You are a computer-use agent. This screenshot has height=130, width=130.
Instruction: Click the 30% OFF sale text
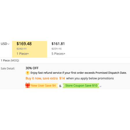point(32,68)
